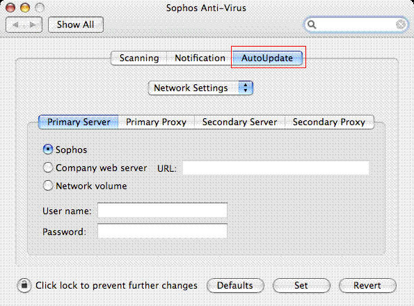Screen dimensions: 414x306
Task: Select the Sophos radio button
Action: [48, 150]
